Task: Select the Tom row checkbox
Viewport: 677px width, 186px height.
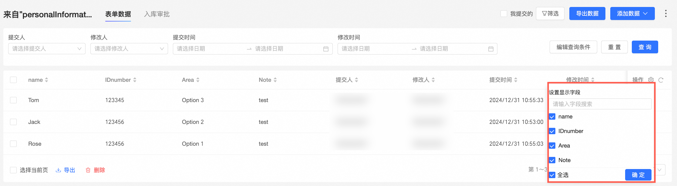Action: point(13,100)
